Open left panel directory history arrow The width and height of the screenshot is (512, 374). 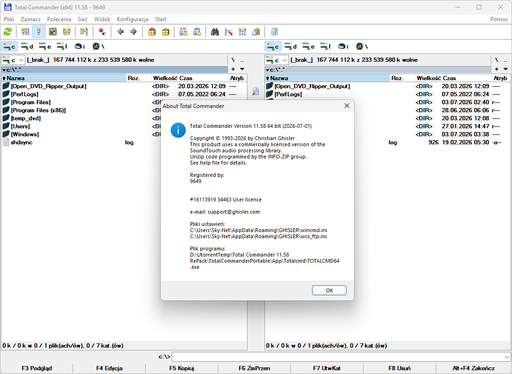pyautogui.click(x=242, y=69)
